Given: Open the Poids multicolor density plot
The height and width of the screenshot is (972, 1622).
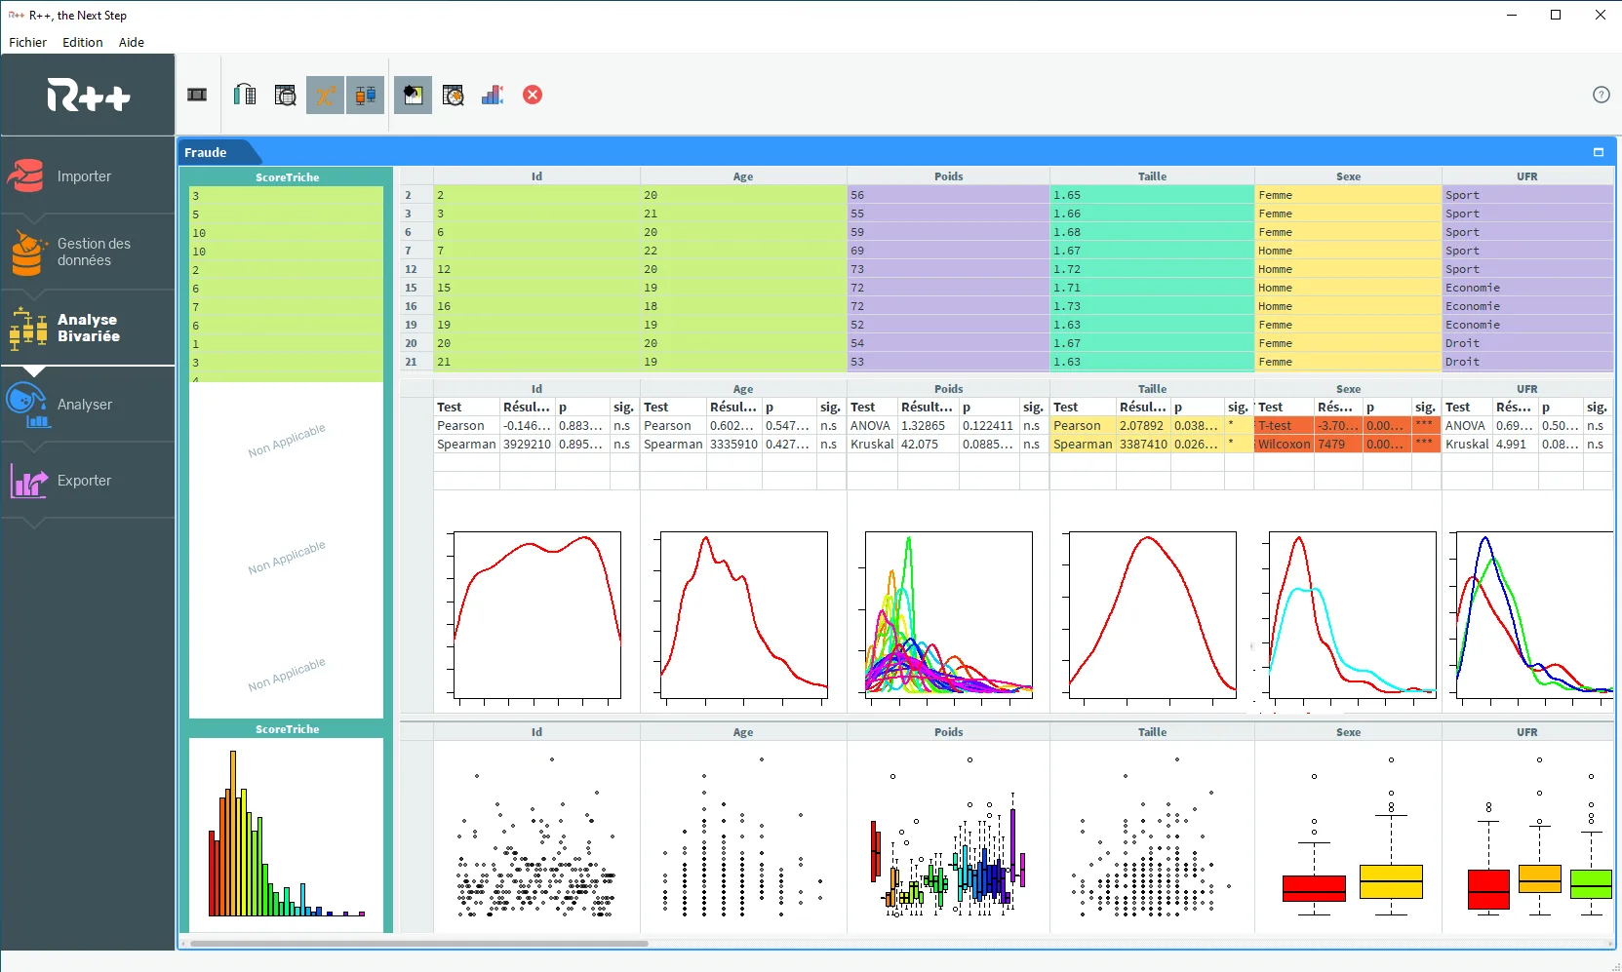Looking at the screenshot, I should [x=948, y=616].
